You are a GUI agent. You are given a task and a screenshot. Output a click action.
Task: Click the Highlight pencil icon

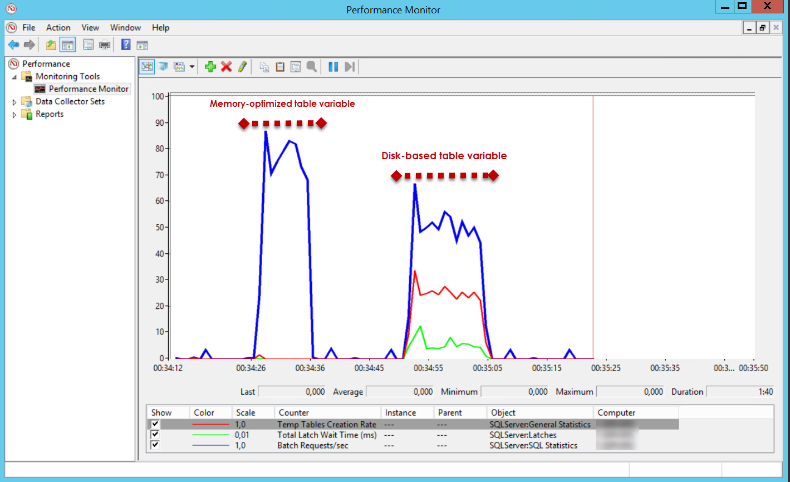pos(242,67)
